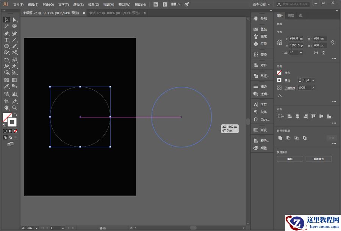Click the 填色 fill color swatch
This screenshot has height=231, width=341.
coord(278,73)
